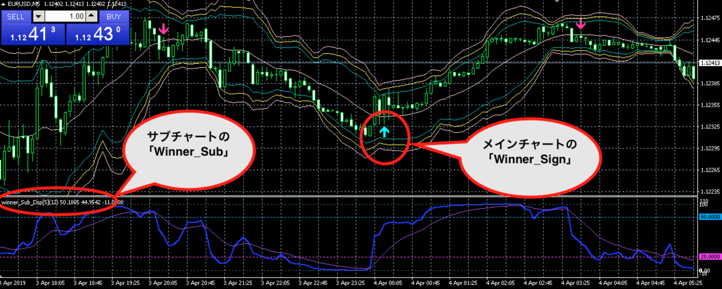This screenshot has height=289, width=722.
Task: Click the current price label 1.12413
Action: [711, 62]
